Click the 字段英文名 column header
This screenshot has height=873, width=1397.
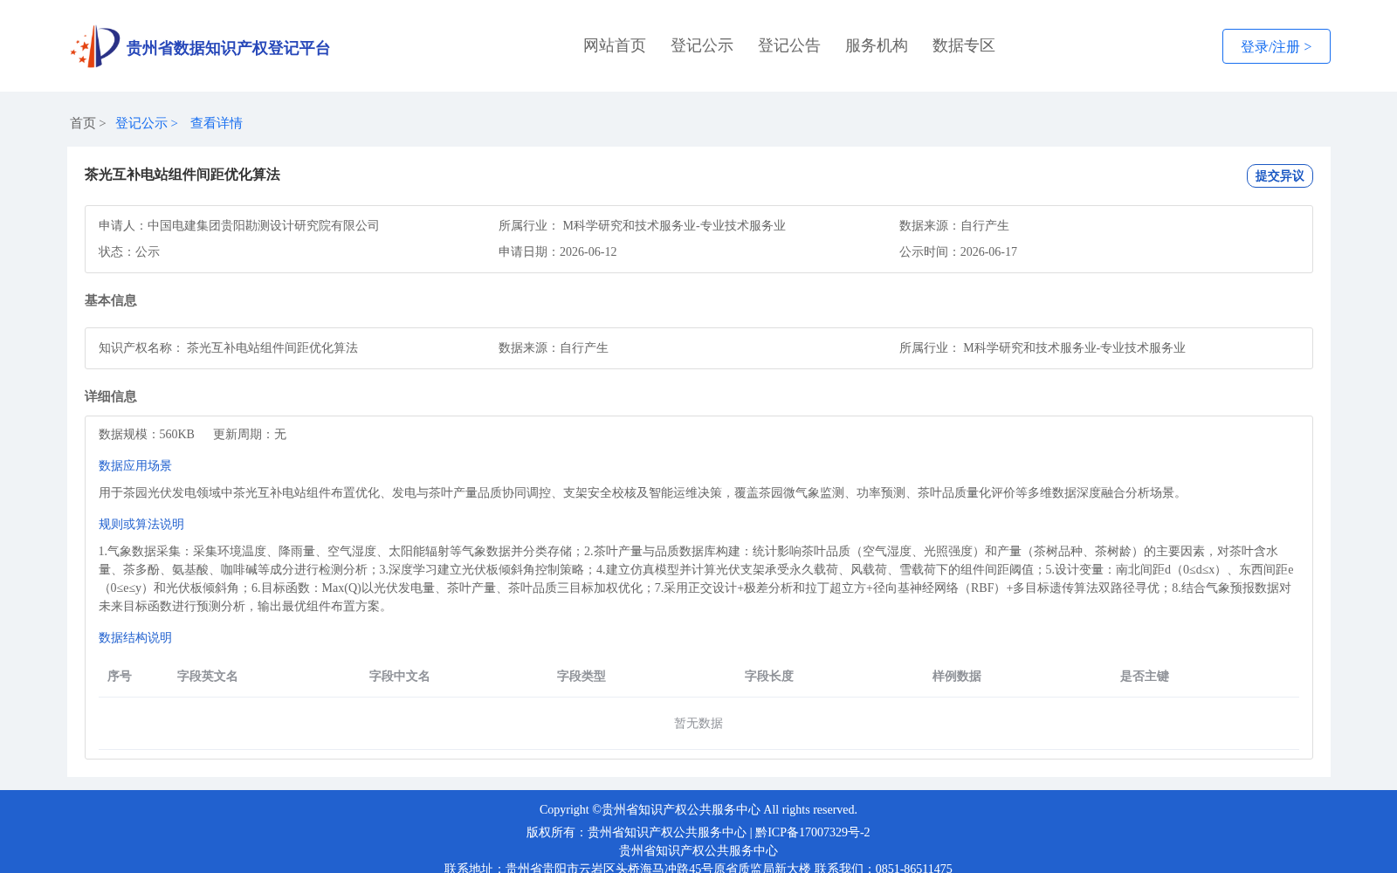pos(208,676)
